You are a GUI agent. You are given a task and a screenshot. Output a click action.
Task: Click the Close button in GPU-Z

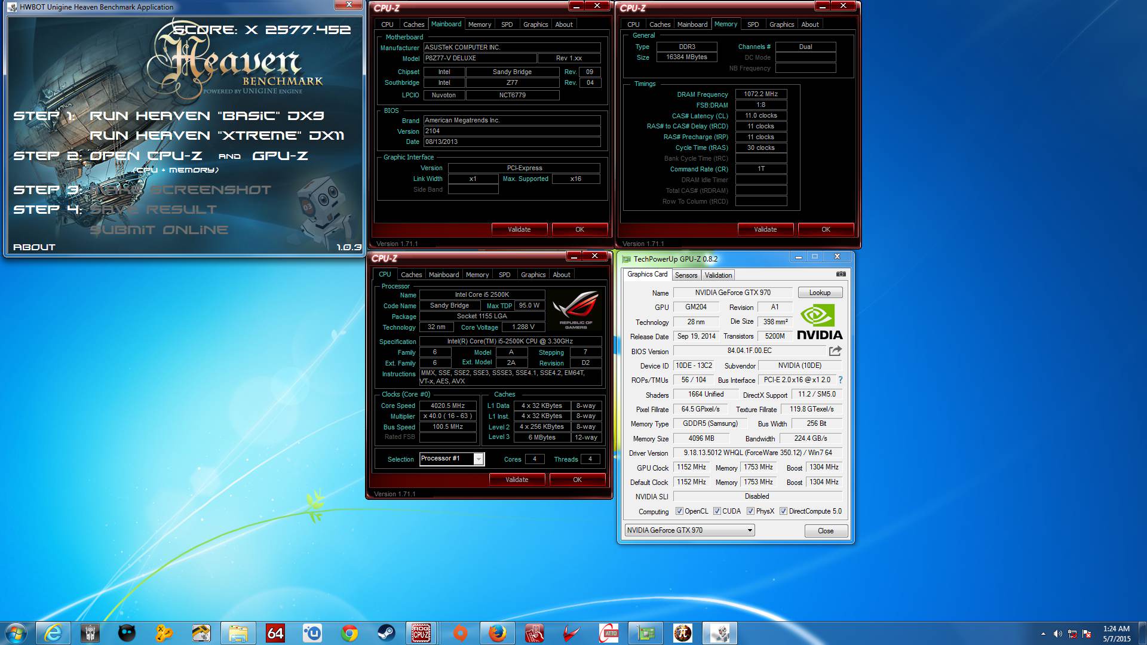point(826,531)
